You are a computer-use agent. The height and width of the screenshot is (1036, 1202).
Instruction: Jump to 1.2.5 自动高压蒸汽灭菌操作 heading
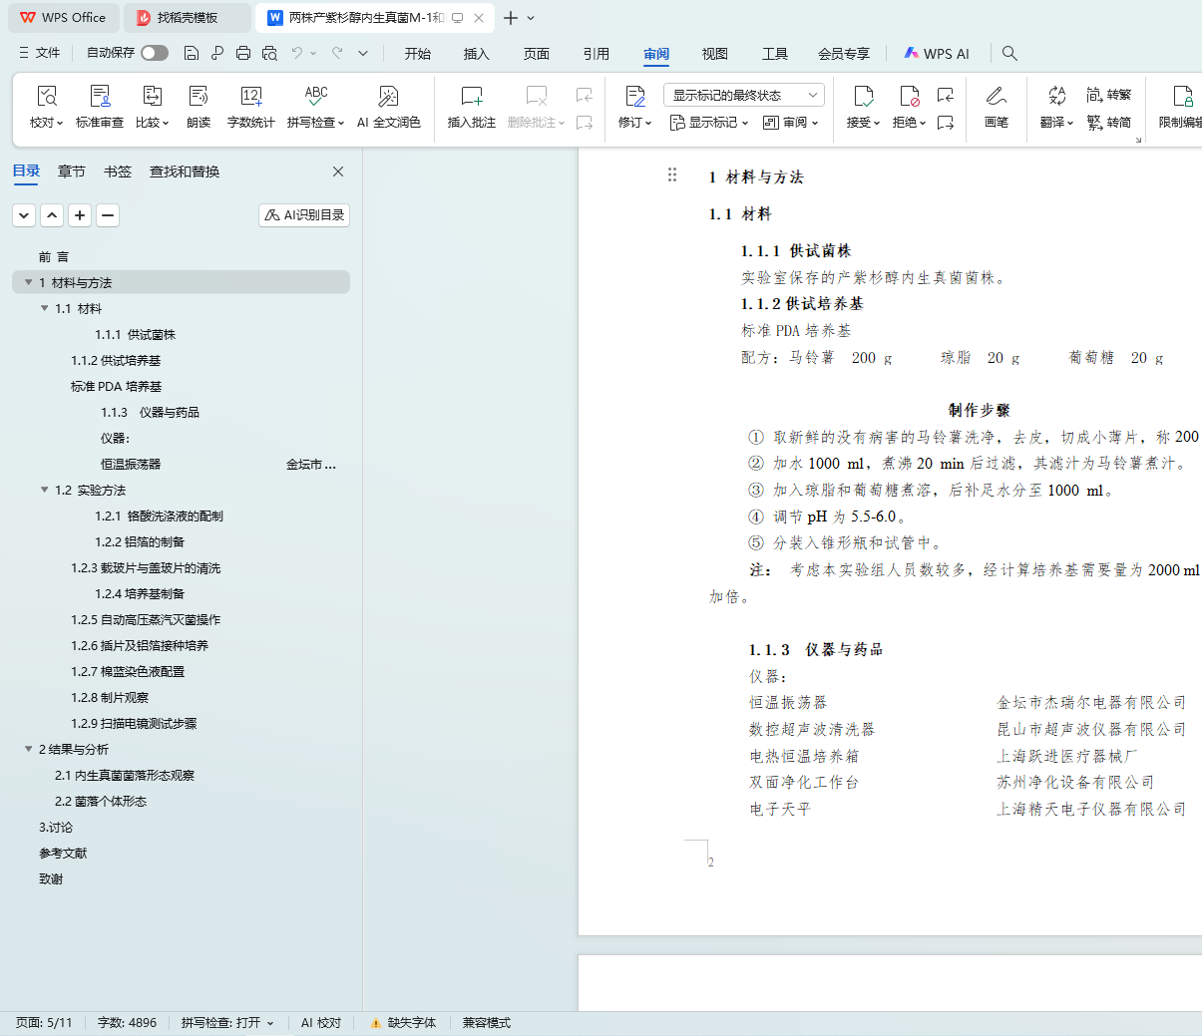[146, 620]
